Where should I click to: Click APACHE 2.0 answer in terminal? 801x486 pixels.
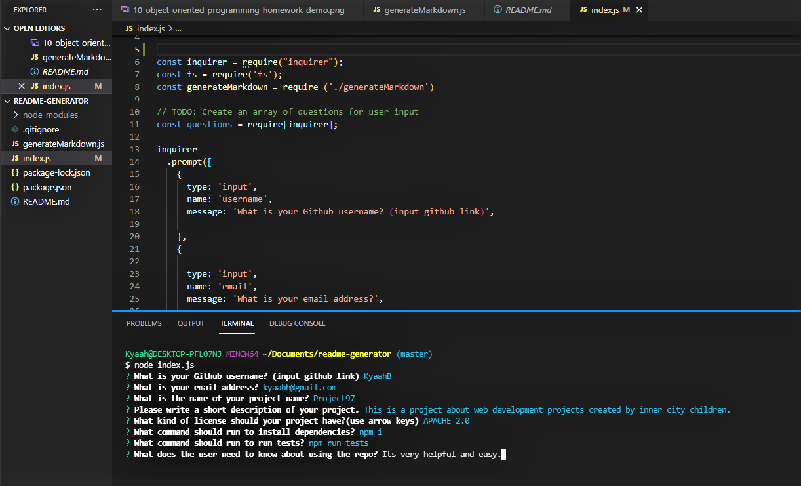(x=446, y=421)
